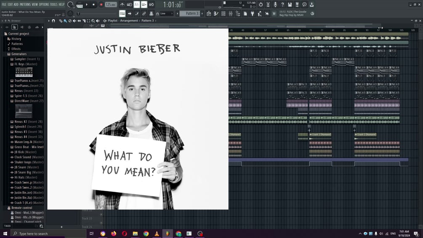The image size is (423, 238).
Task: Open the Playlist view icon
Action: pos(209,13)
